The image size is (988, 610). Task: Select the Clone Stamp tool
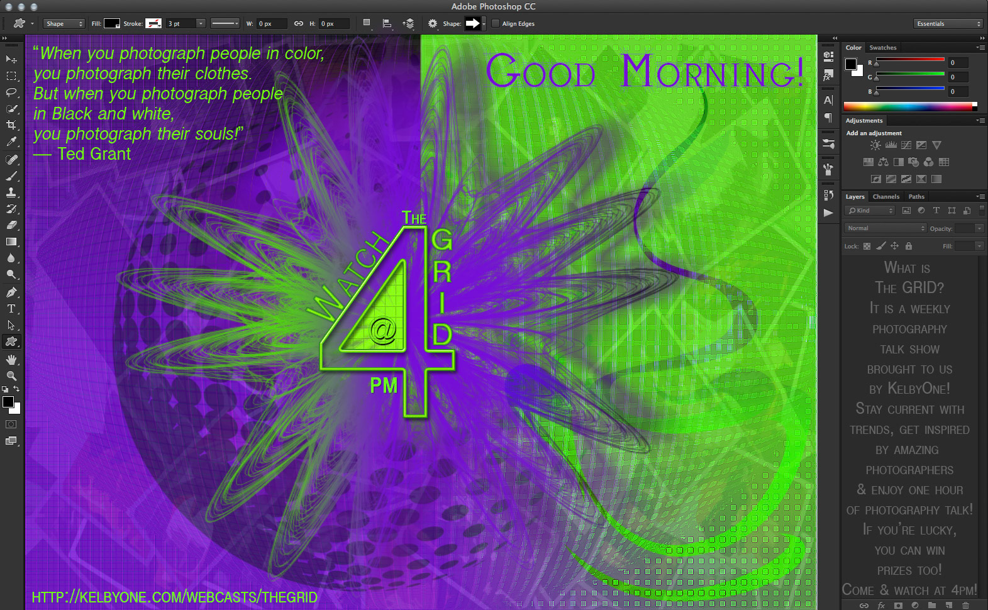point(11,192)
